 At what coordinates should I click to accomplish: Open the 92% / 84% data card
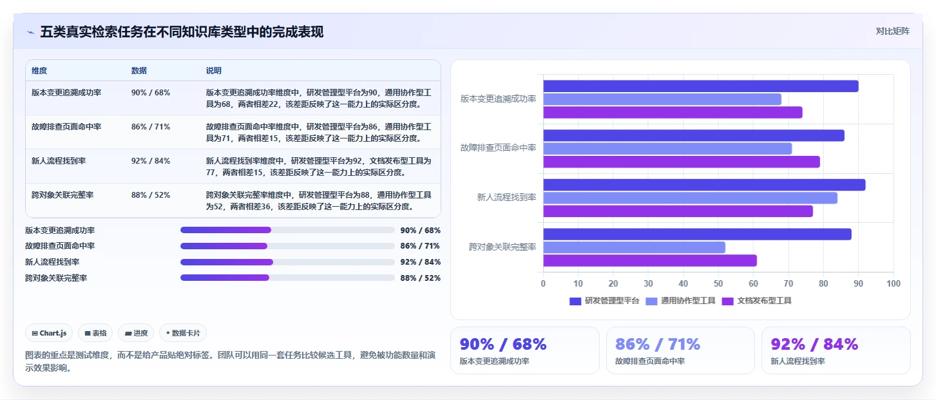click(x=836, y=350)
